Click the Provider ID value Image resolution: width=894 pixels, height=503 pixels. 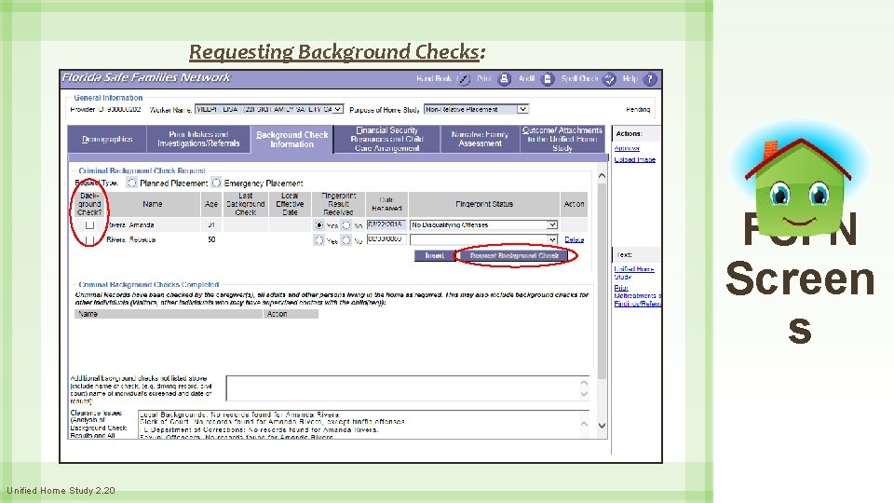(124, 110)
